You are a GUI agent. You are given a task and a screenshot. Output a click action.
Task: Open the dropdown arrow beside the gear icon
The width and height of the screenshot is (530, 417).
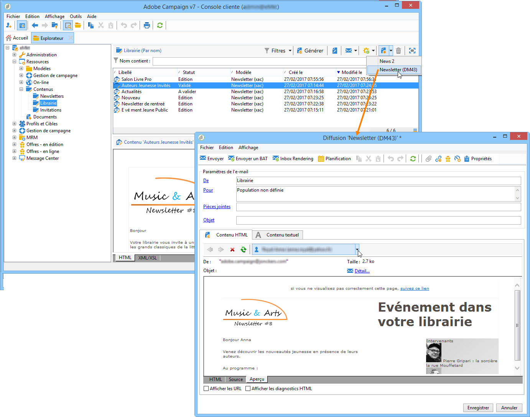click(373, 51)
